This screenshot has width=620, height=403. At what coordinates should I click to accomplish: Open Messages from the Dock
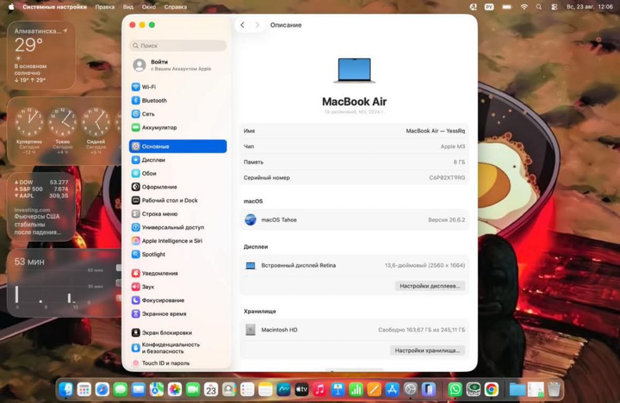(120, 389)
